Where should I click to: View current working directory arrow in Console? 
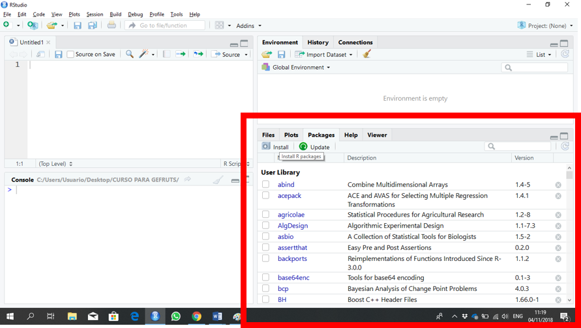(x=188, y=180)
